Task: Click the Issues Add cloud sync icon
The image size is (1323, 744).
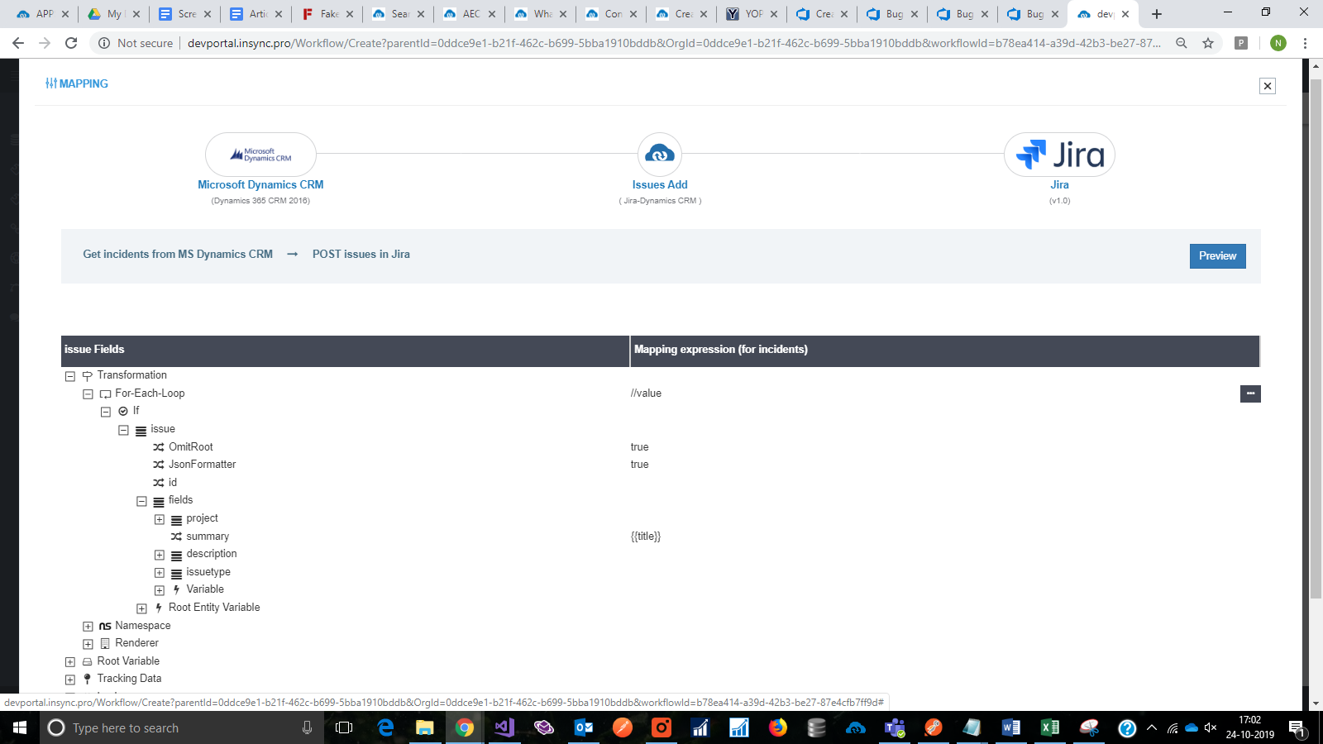Action: [x=660, y=154]
